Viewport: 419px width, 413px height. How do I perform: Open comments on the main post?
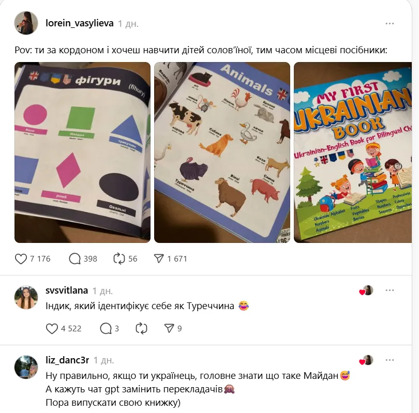pos(75,258)
